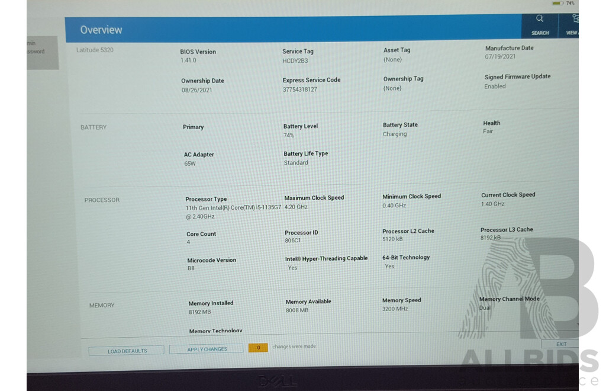
Task: Select battery Health value Fair
Action: [488, 131]
